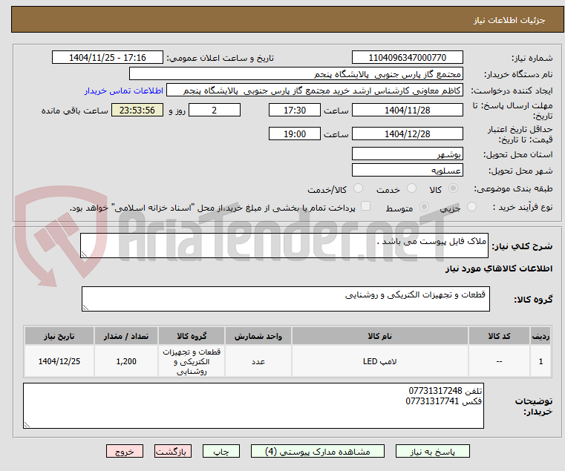Click the تاریخ نیاز column header
This screenshot has height=471, width=565.
(x=59, y=336)
